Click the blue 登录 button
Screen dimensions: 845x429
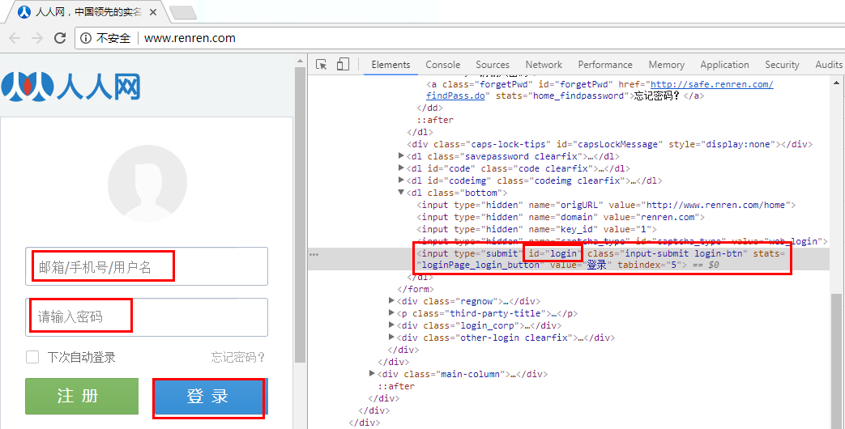[x=210, y=397]
